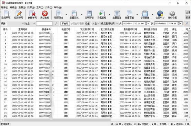Click the 设置 button near auto refresh

click(87, 24)
